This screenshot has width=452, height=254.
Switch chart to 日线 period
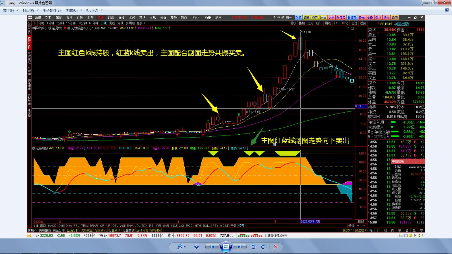pos(104,23)
